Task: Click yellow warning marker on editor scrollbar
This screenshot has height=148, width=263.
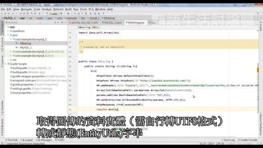Action: coord(258,70)
